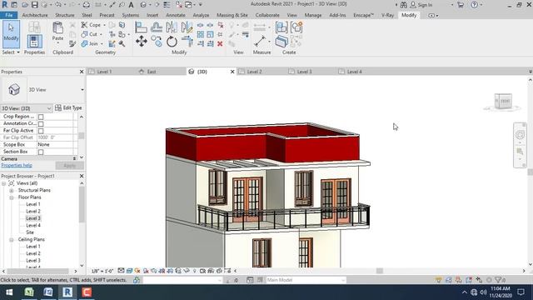Open the Properties help link
The height and width of the screenshot is (300, 533).
pyautogui.click(x=17, y=165)
